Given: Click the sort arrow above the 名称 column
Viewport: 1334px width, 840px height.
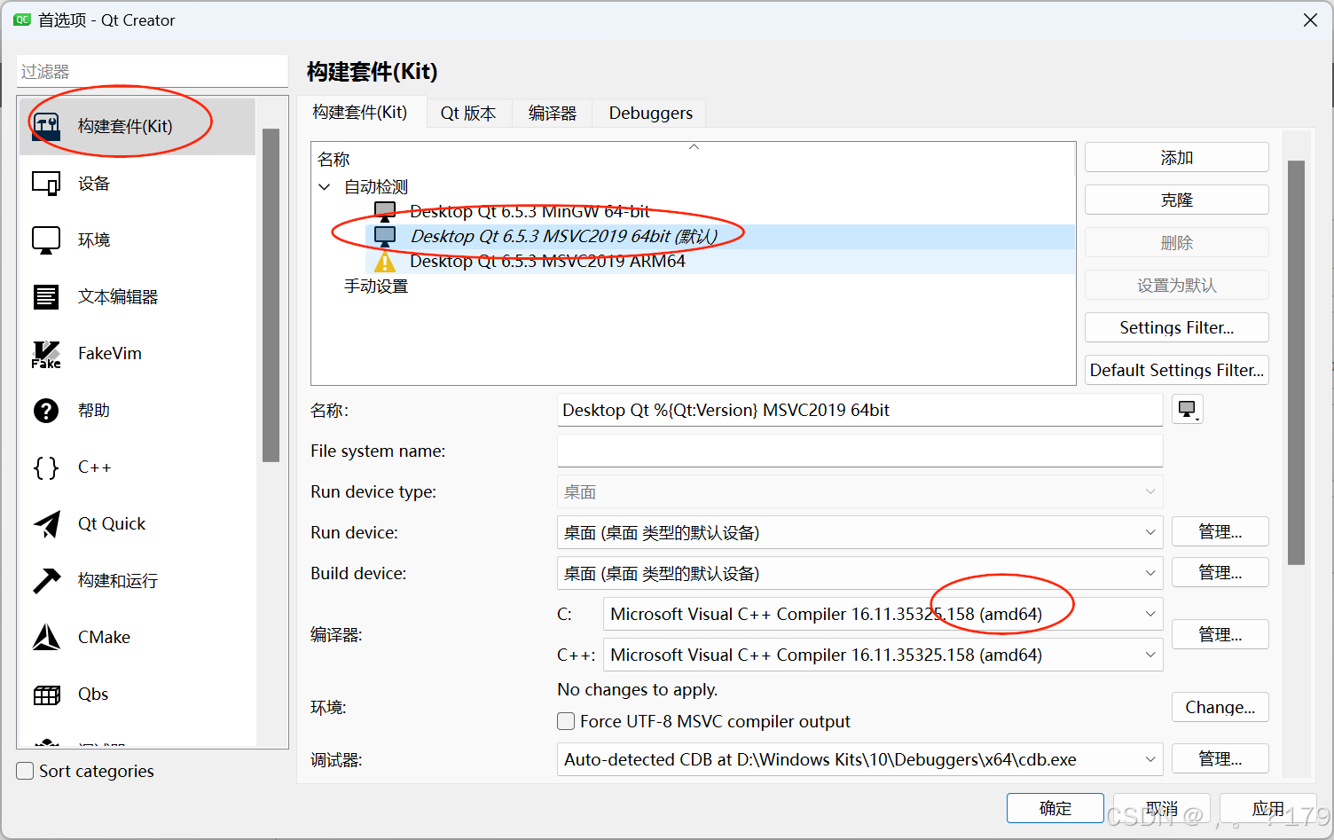Looking at the screenshot, I should (x=694, y=146).
